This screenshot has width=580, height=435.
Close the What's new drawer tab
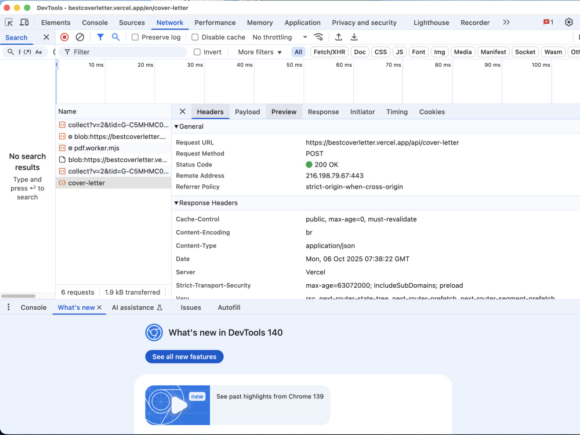coord(100,307)
